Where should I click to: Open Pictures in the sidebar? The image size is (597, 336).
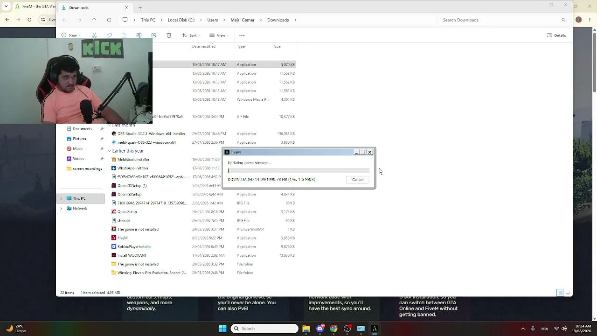click(79, 139)
